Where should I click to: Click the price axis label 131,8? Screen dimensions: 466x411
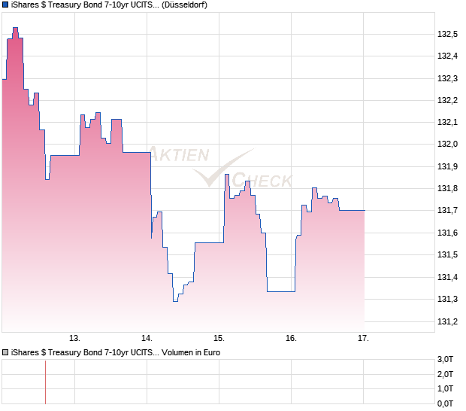click(447, 188)
